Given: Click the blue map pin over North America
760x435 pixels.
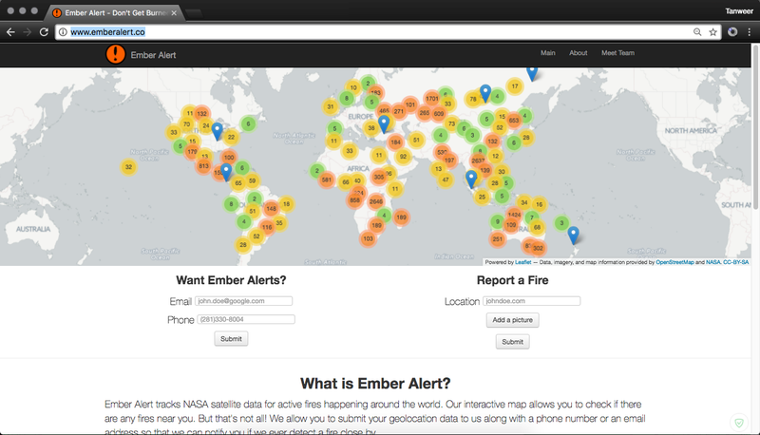Looking at the screenshot, I should [x=217, y=130].
